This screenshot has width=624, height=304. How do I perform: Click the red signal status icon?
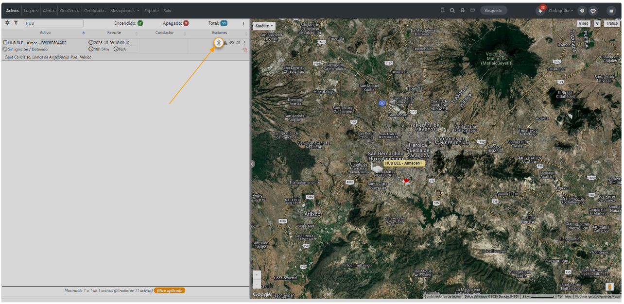point(245,50)
